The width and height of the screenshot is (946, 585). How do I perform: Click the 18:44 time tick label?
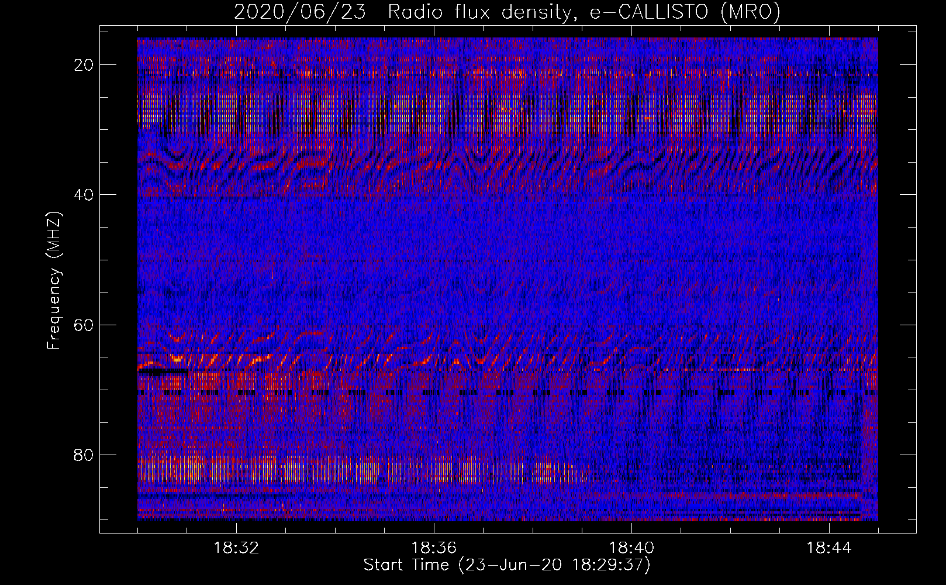[x=829, y=548]
